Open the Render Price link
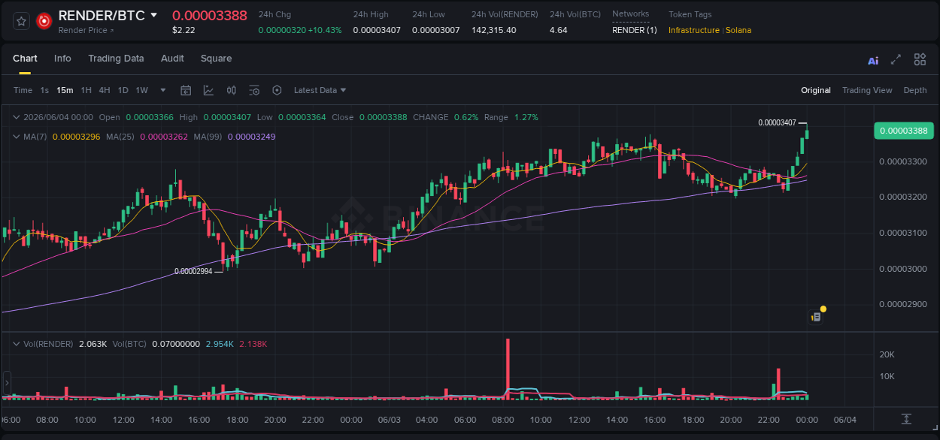Screen dimensions: 940x440 pyautogui.click(x=86, y=31)
